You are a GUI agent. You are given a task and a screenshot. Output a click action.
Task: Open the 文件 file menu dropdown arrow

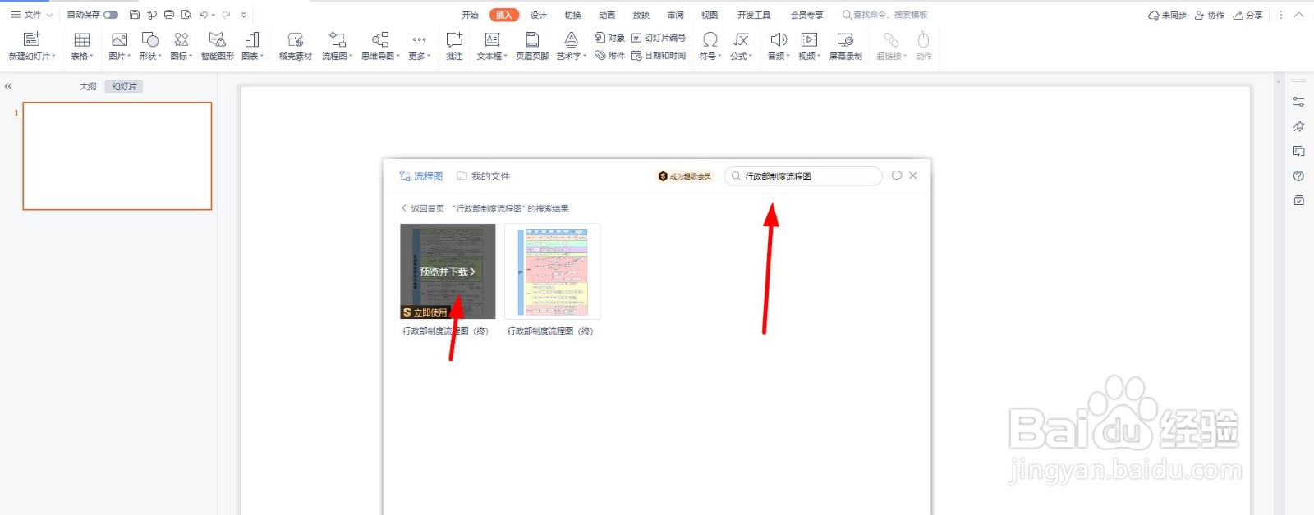[49, 15]
